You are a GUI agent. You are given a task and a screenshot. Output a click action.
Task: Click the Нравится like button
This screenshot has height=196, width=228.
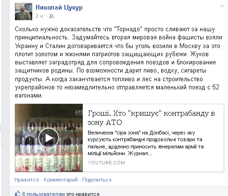coord(27,180)
